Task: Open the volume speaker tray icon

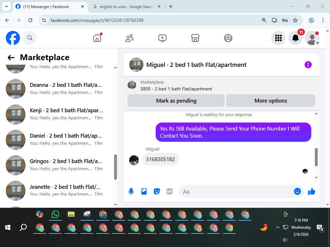Action: pos(285,240)
